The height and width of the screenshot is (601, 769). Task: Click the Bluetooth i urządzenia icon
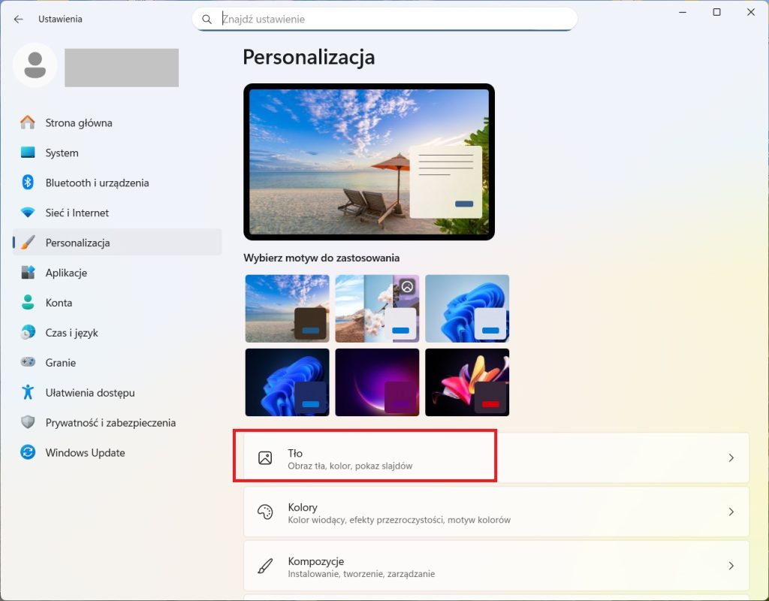point(28,183)
